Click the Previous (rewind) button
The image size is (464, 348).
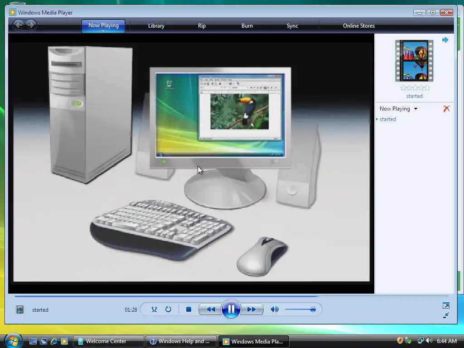coord(210,309)
